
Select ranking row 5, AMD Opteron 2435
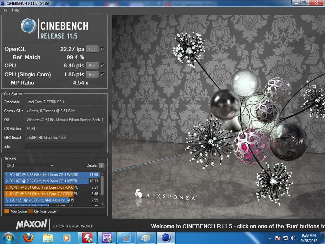[52, 200]
